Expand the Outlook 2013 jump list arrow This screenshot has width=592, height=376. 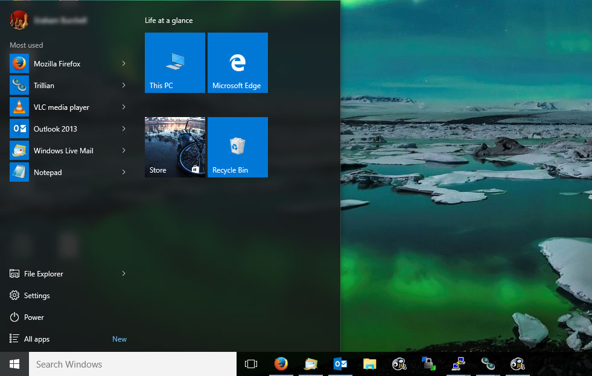point(124,129)
